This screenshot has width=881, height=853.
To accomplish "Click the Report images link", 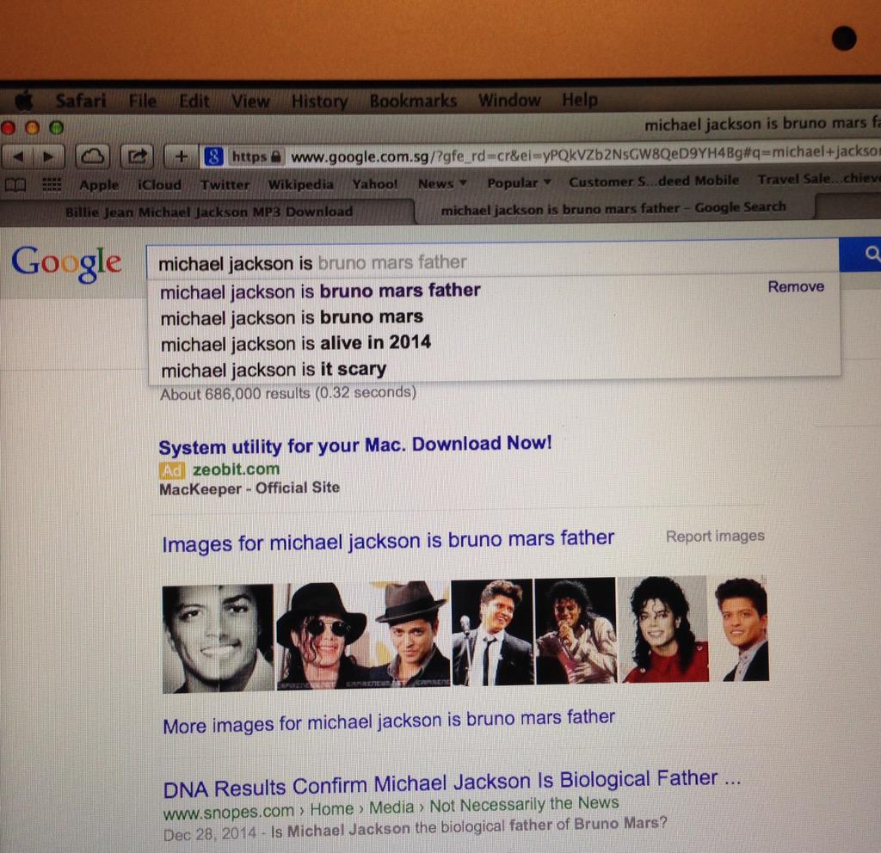I will (715, 537).
